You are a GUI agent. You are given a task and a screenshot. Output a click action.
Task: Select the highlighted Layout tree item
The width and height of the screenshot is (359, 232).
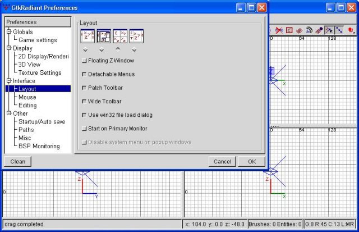tap(27, 89)
